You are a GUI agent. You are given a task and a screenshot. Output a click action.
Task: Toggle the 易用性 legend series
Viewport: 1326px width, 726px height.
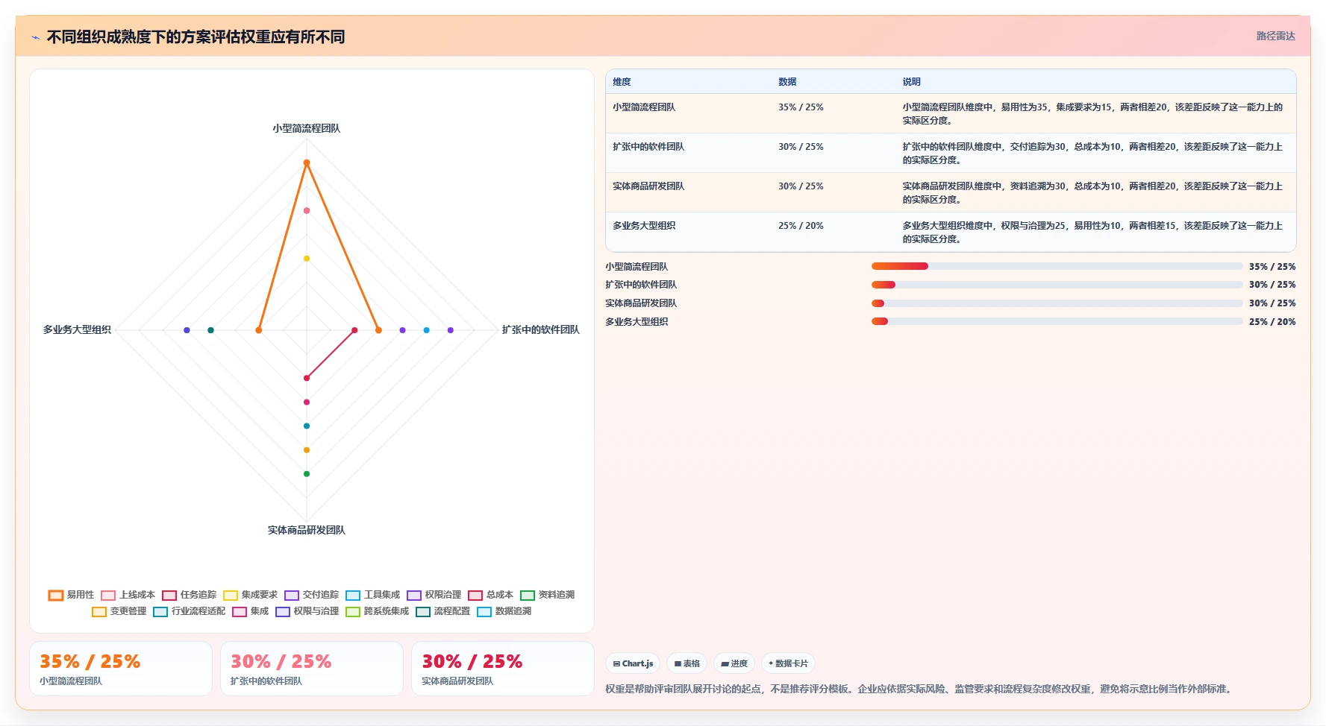tap(72, 595)
